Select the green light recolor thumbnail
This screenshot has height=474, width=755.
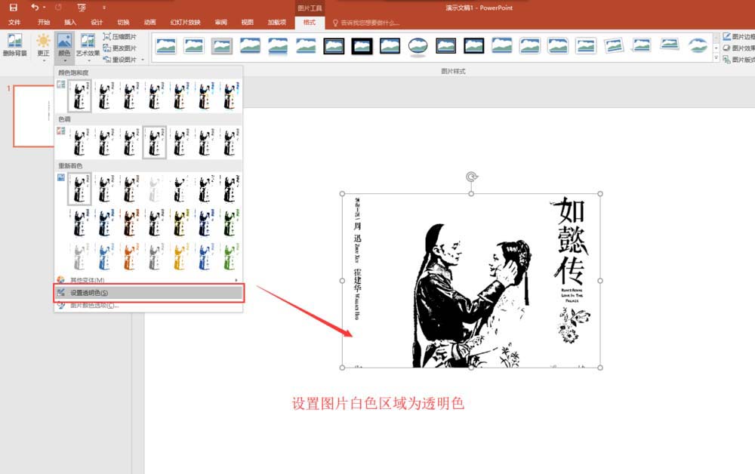click(x=230, y=257)
